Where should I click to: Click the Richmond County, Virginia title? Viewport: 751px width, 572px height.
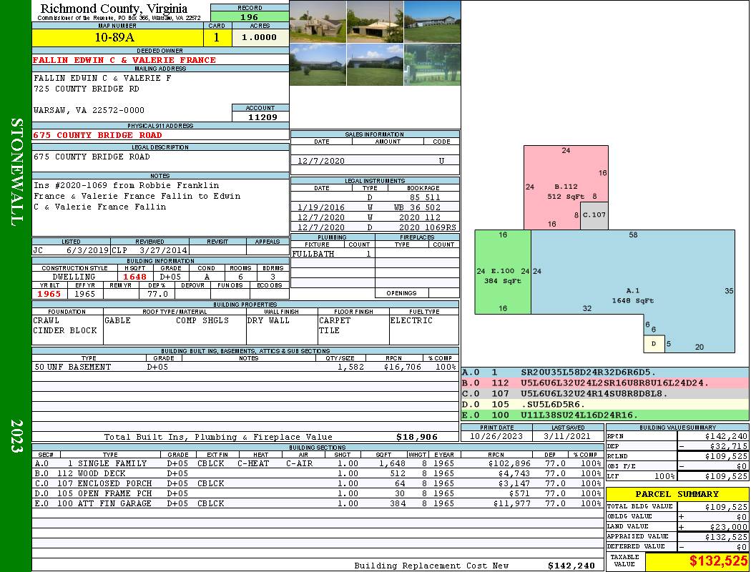114,8
